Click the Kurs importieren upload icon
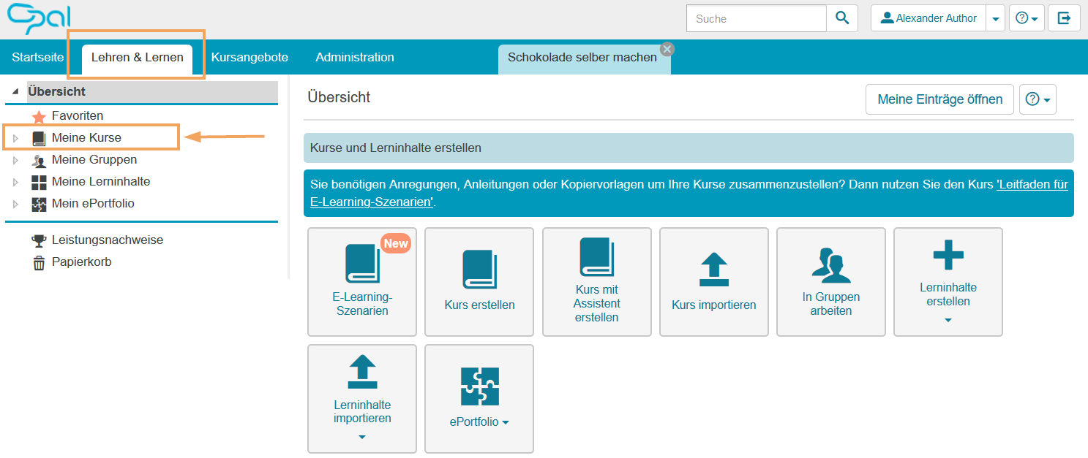 (x=713, y=270)
